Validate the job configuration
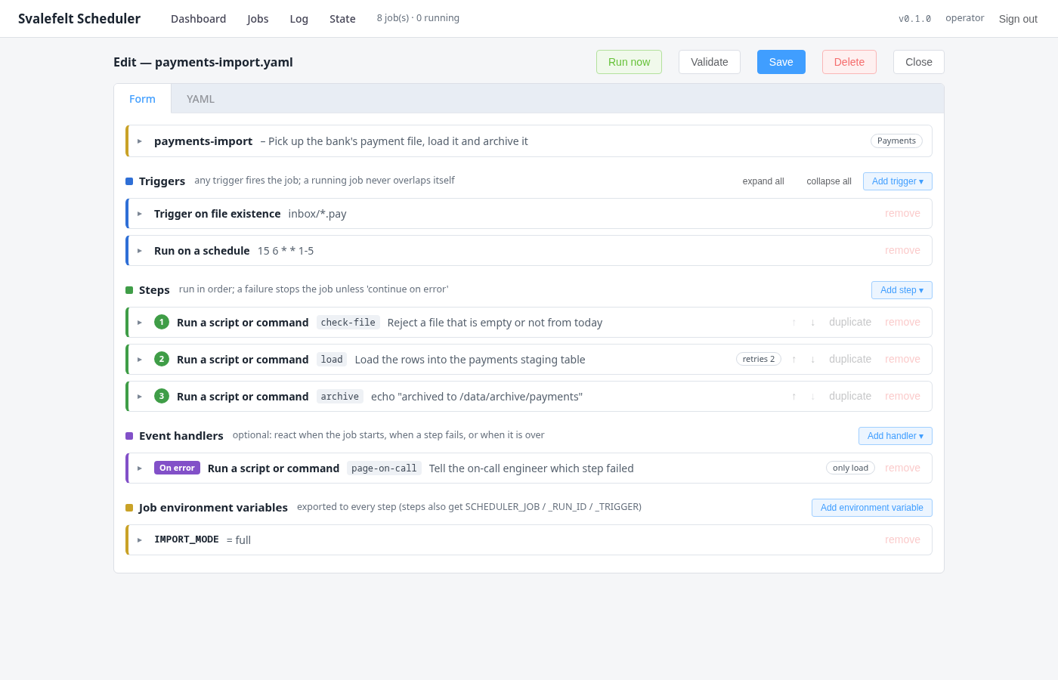The height and width of the screenshot is (680, 1058). (710, 62)
